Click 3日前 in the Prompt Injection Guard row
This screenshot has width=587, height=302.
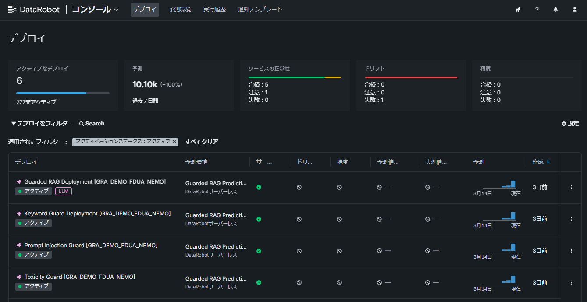pos(540,251)
